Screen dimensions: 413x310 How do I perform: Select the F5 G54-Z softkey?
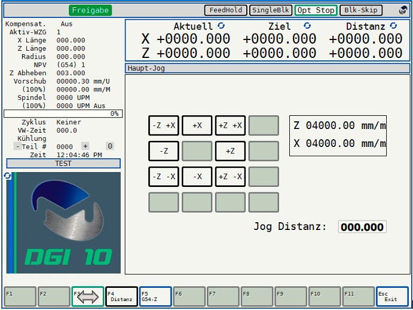coord(155,297)
